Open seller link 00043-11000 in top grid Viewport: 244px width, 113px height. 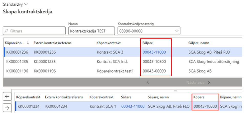(154, 52)
